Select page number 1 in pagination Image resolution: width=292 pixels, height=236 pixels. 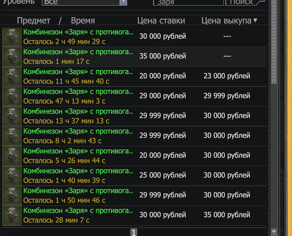click(x=134, y=232)
